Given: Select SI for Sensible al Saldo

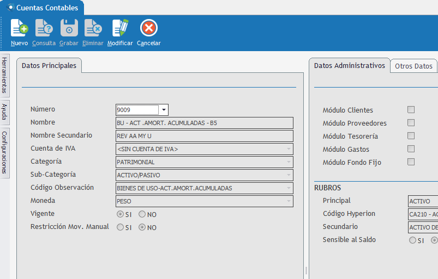Looking at the screenshot, I should click(x=412, y=240).
